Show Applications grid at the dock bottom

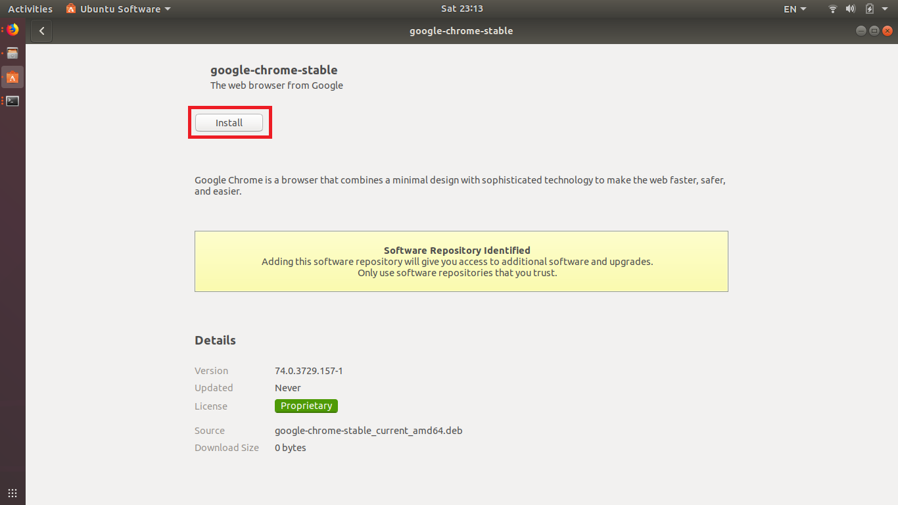(12, 493)
